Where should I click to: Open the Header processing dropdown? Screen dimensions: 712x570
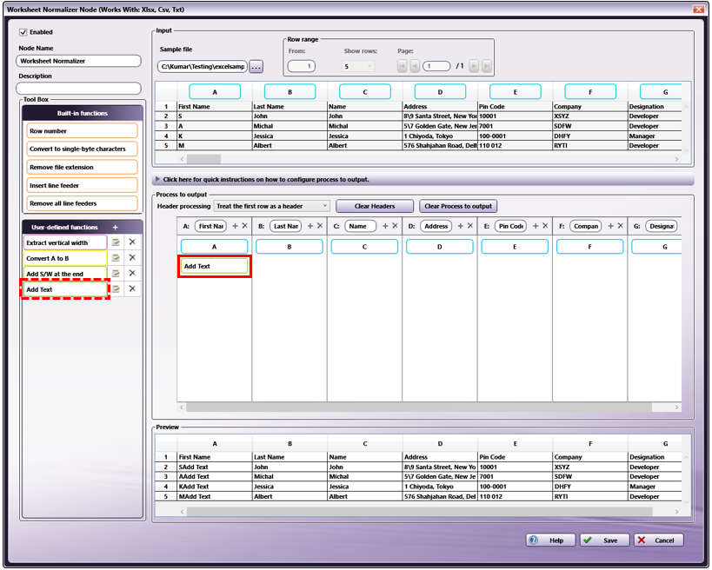tap(271, 206)
